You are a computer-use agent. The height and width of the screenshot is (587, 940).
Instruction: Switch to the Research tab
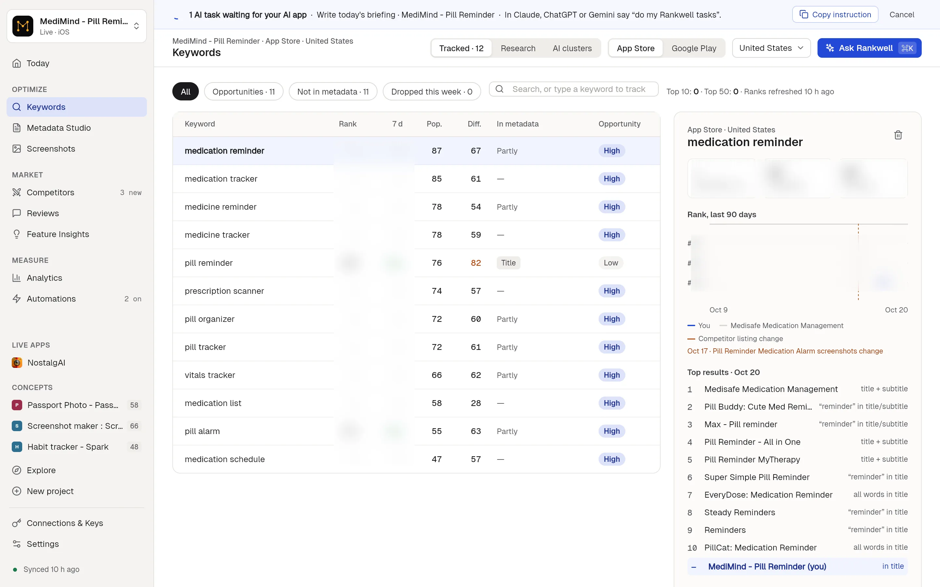(518, 48)
